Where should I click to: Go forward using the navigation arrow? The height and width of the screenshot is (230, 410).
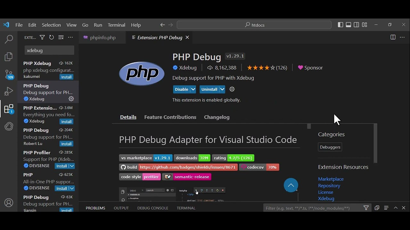(170, 25)
